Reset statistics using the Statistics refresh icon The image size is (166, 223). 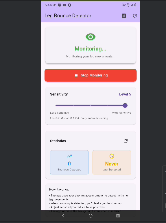126,141
